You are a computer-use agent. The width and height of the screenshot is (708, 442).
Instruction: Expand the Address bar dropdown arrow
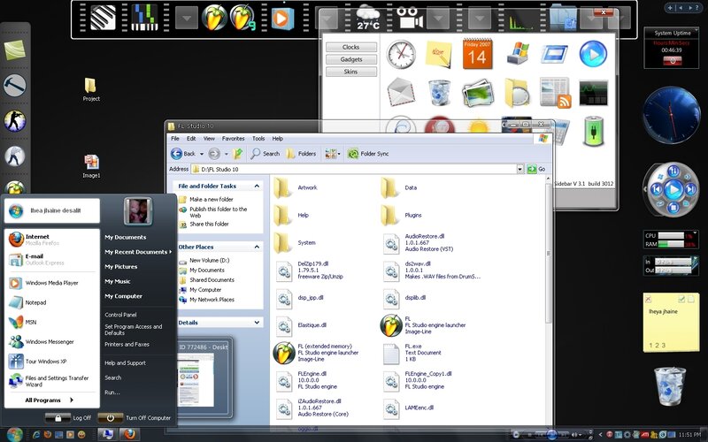point(520,169)
